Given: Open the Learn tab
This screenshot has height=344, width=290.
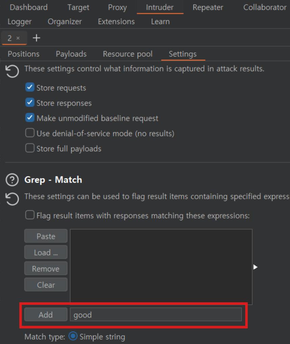Looking at the screenshot, I should [x=160, y=22].
